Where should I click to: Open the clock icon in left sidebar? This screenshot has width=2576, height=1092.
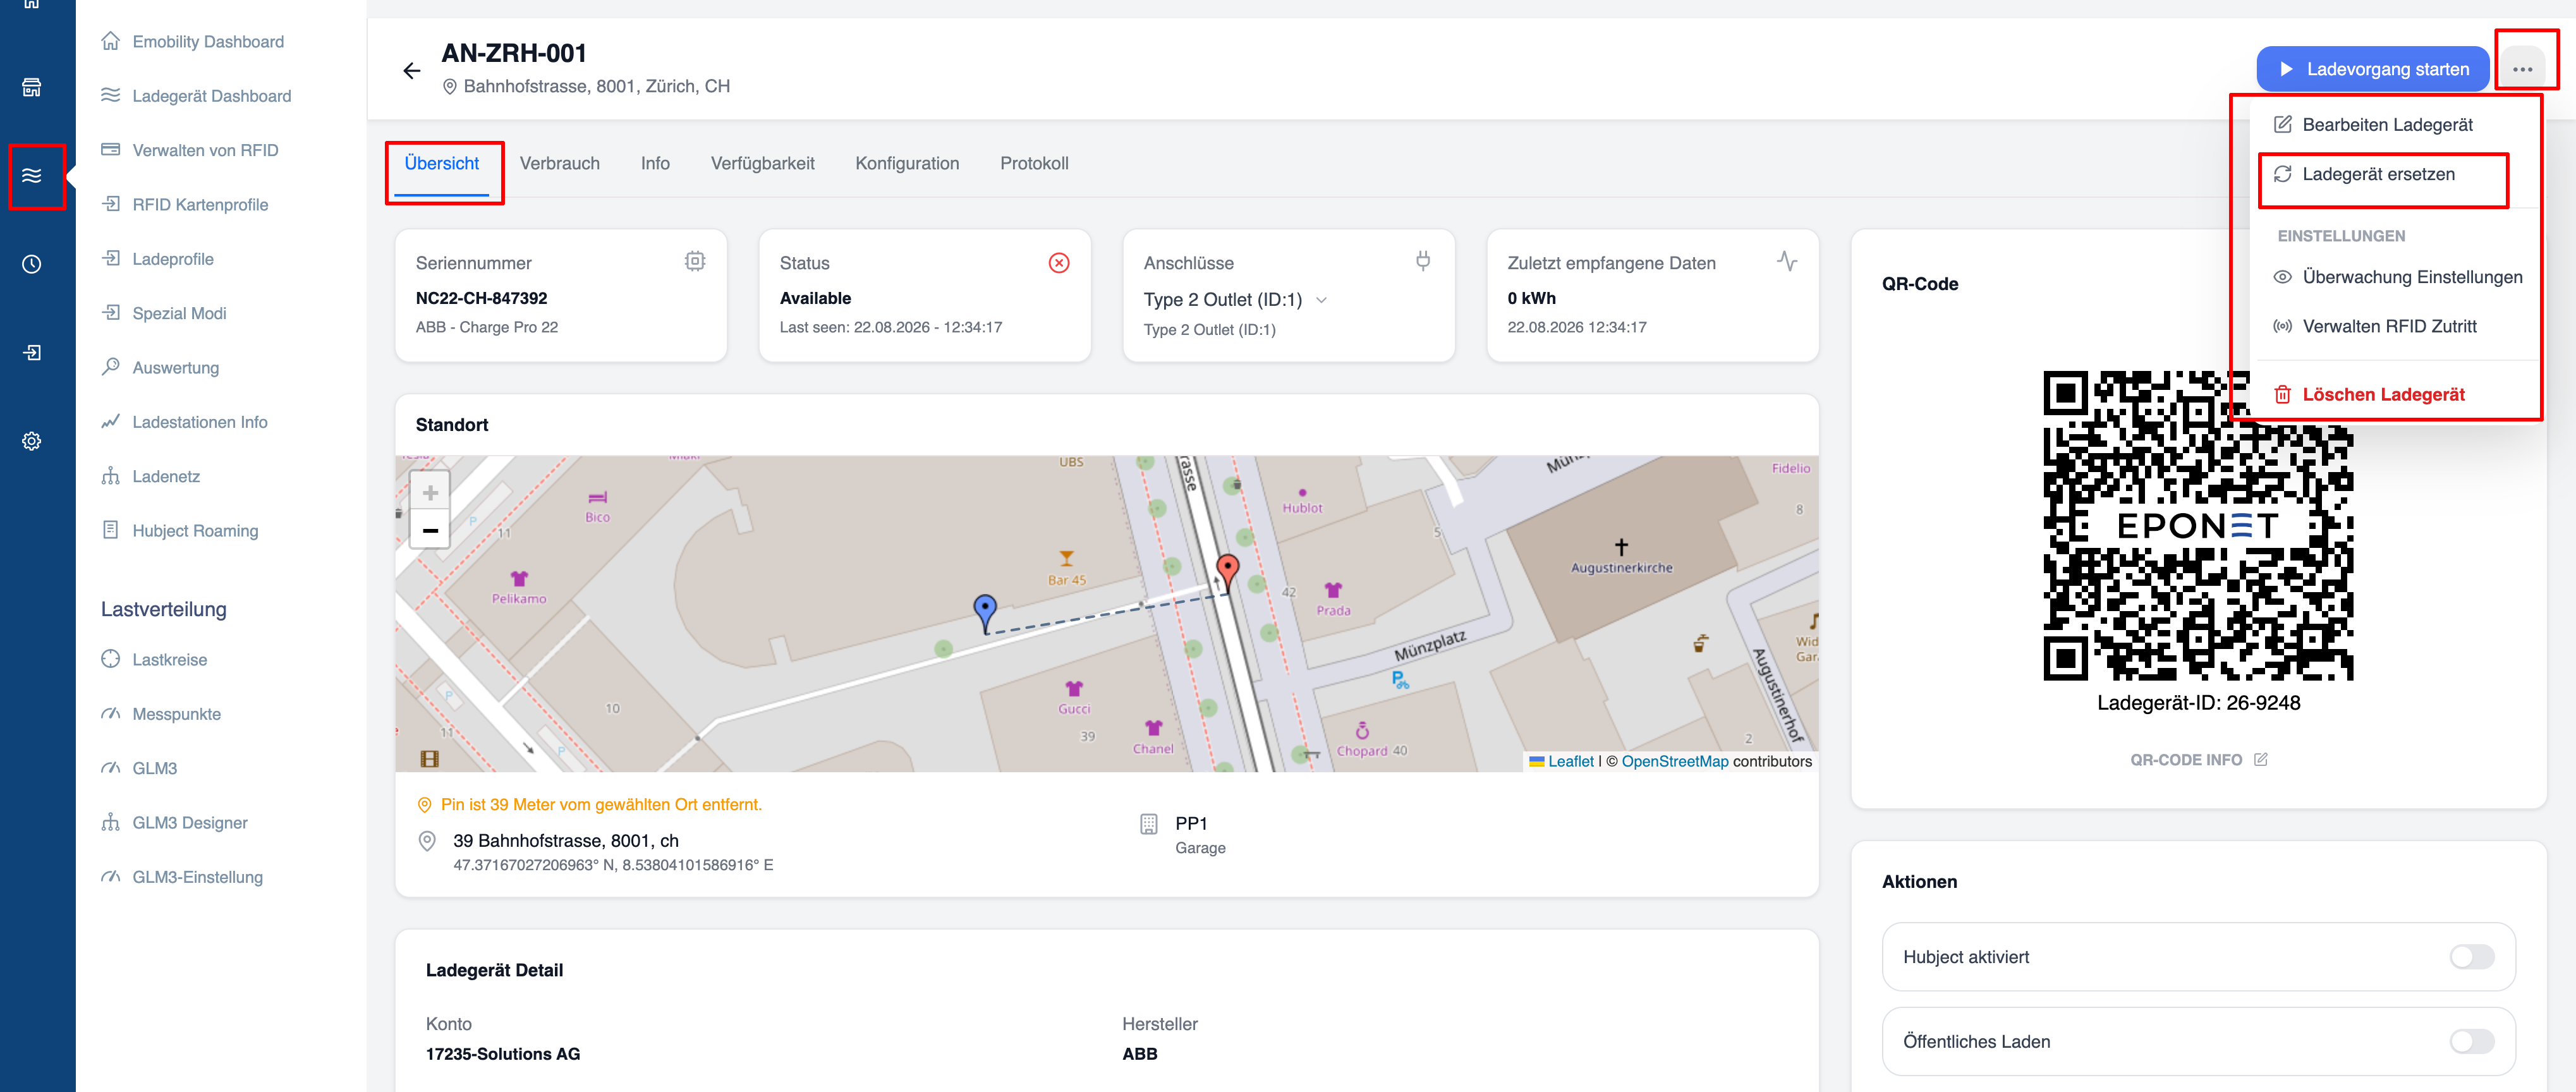click(x=32, y=264)
